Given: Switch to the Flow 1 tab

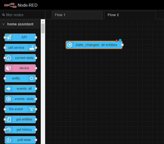Looking at the screenshot, I should click(x=77, y=15).
